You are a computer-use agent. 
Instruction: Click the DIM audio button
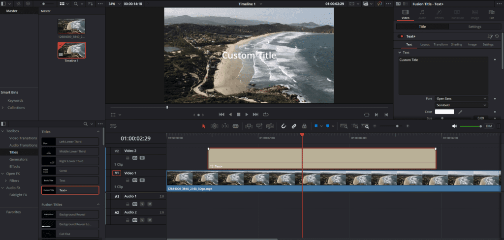(489, 126)
